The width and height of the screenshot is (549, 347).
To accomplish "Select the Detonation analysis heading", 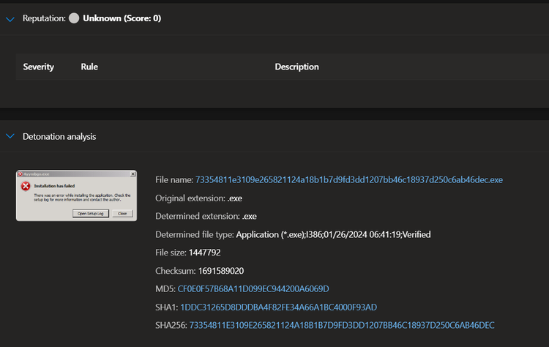I will 59,137.
